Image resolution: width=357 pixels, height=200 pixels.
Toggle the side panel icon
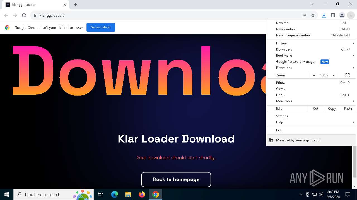pyautogui.click(x=333, y=15)
